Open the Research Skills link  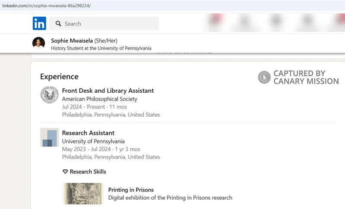pyautogui.click(x=88, y=172)
